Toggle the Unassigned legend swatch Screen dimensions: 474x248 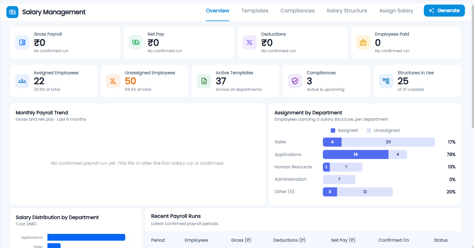tap(369, 130)
